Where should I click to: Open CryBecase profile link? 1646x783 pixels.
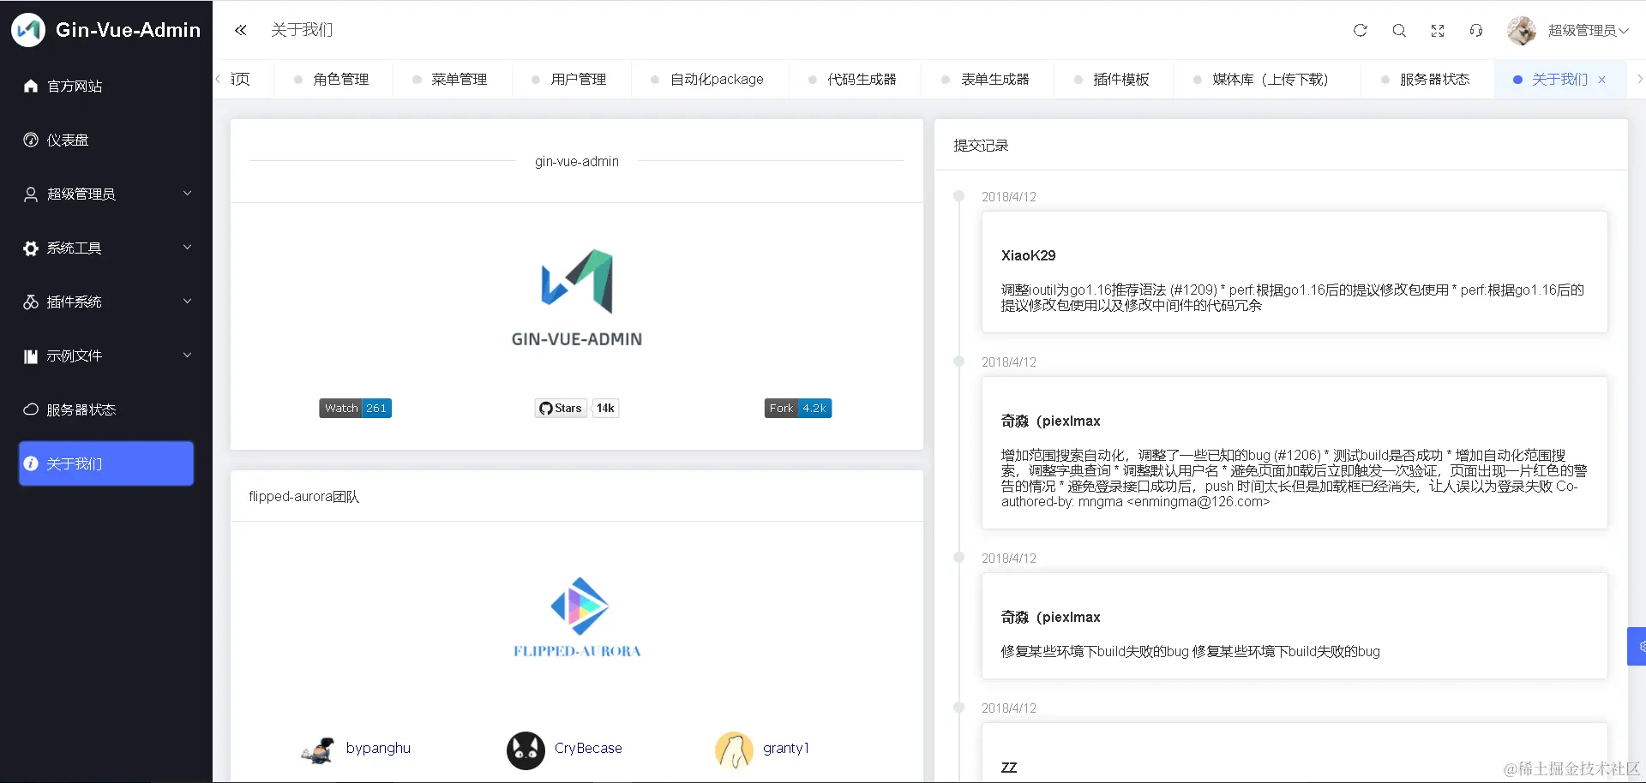click(588, 749)
